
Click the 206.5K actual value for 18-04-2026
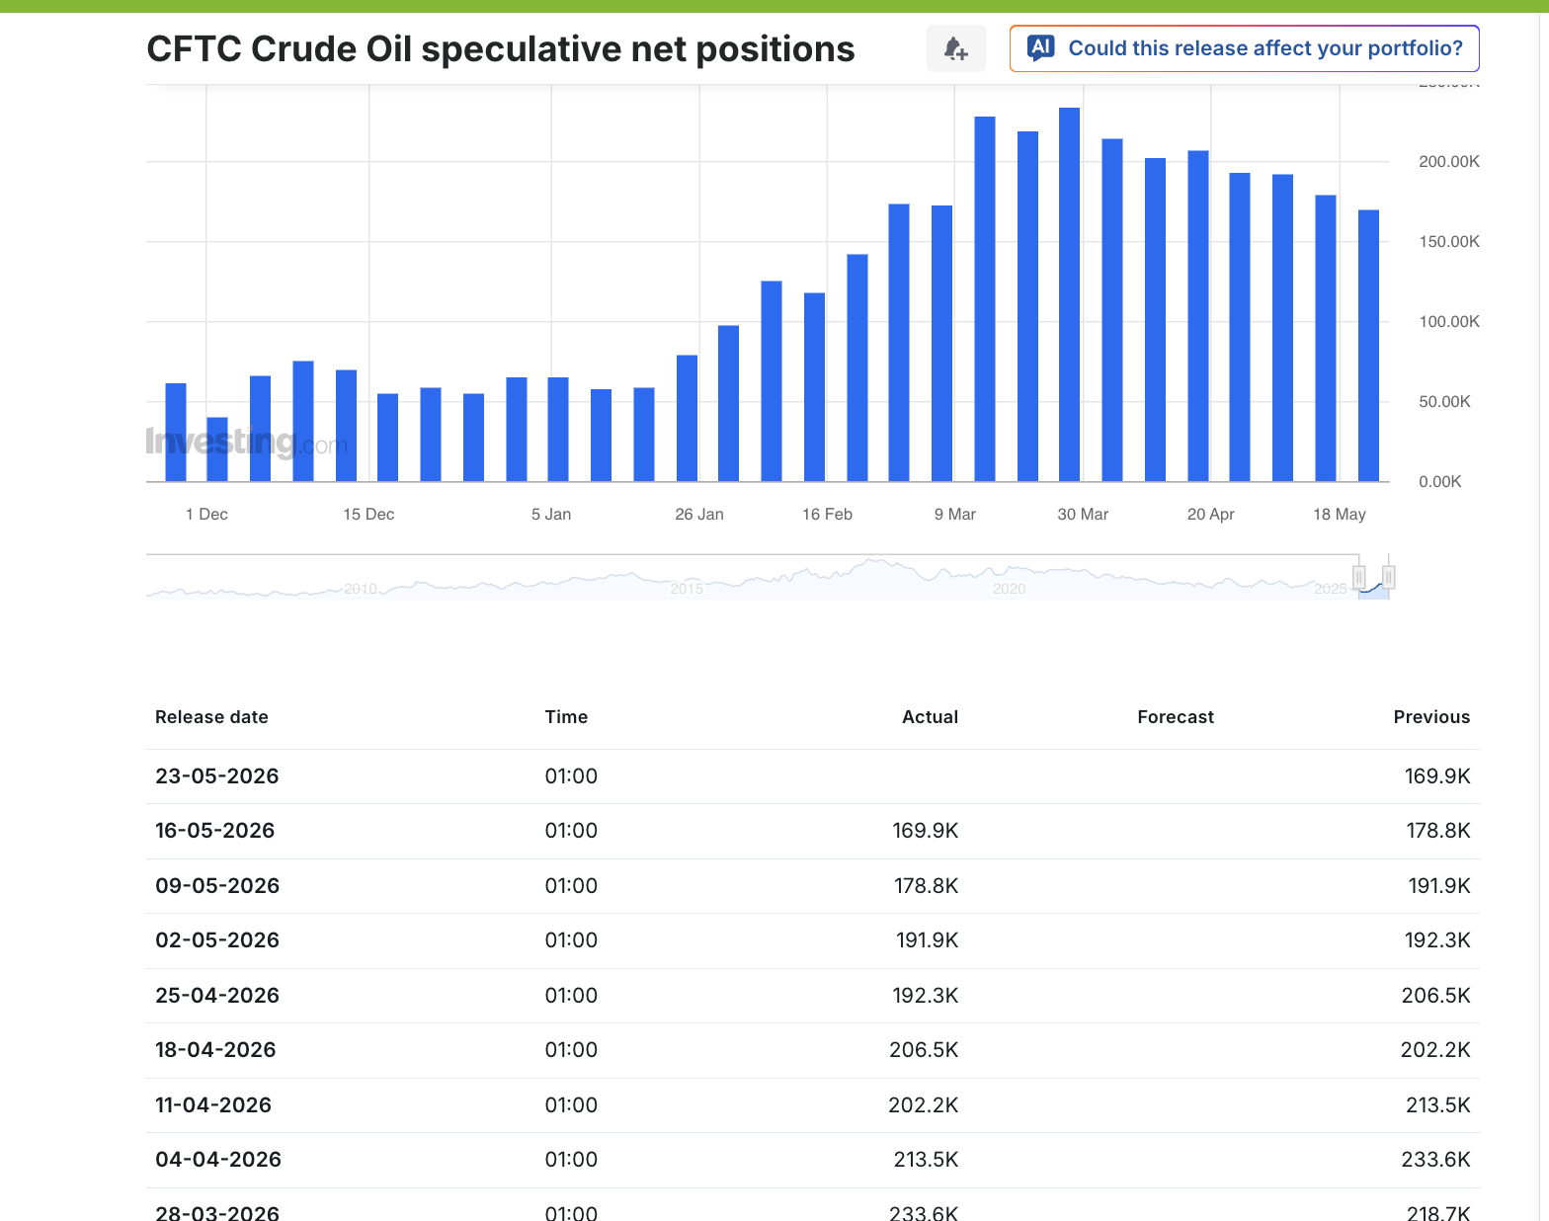coord(924,1050)
